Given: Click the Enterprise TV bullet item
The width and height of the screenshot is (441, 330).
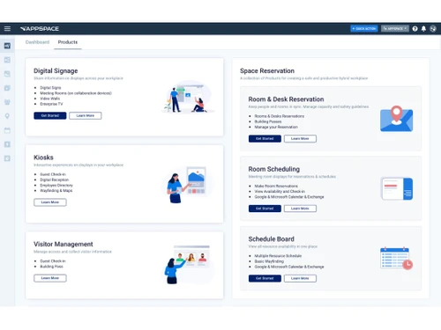Looking at the screenshot, I should [51, 104].
